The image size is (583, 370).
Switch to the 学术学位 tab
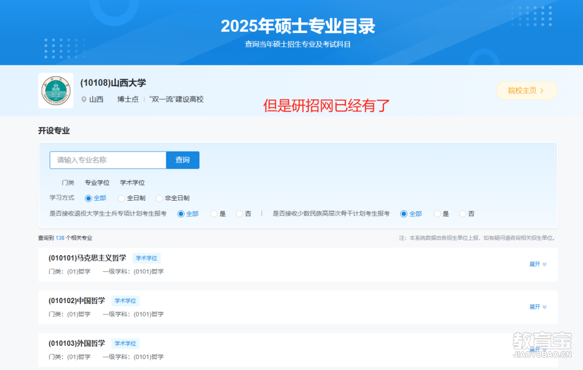[x=132, y=183]
